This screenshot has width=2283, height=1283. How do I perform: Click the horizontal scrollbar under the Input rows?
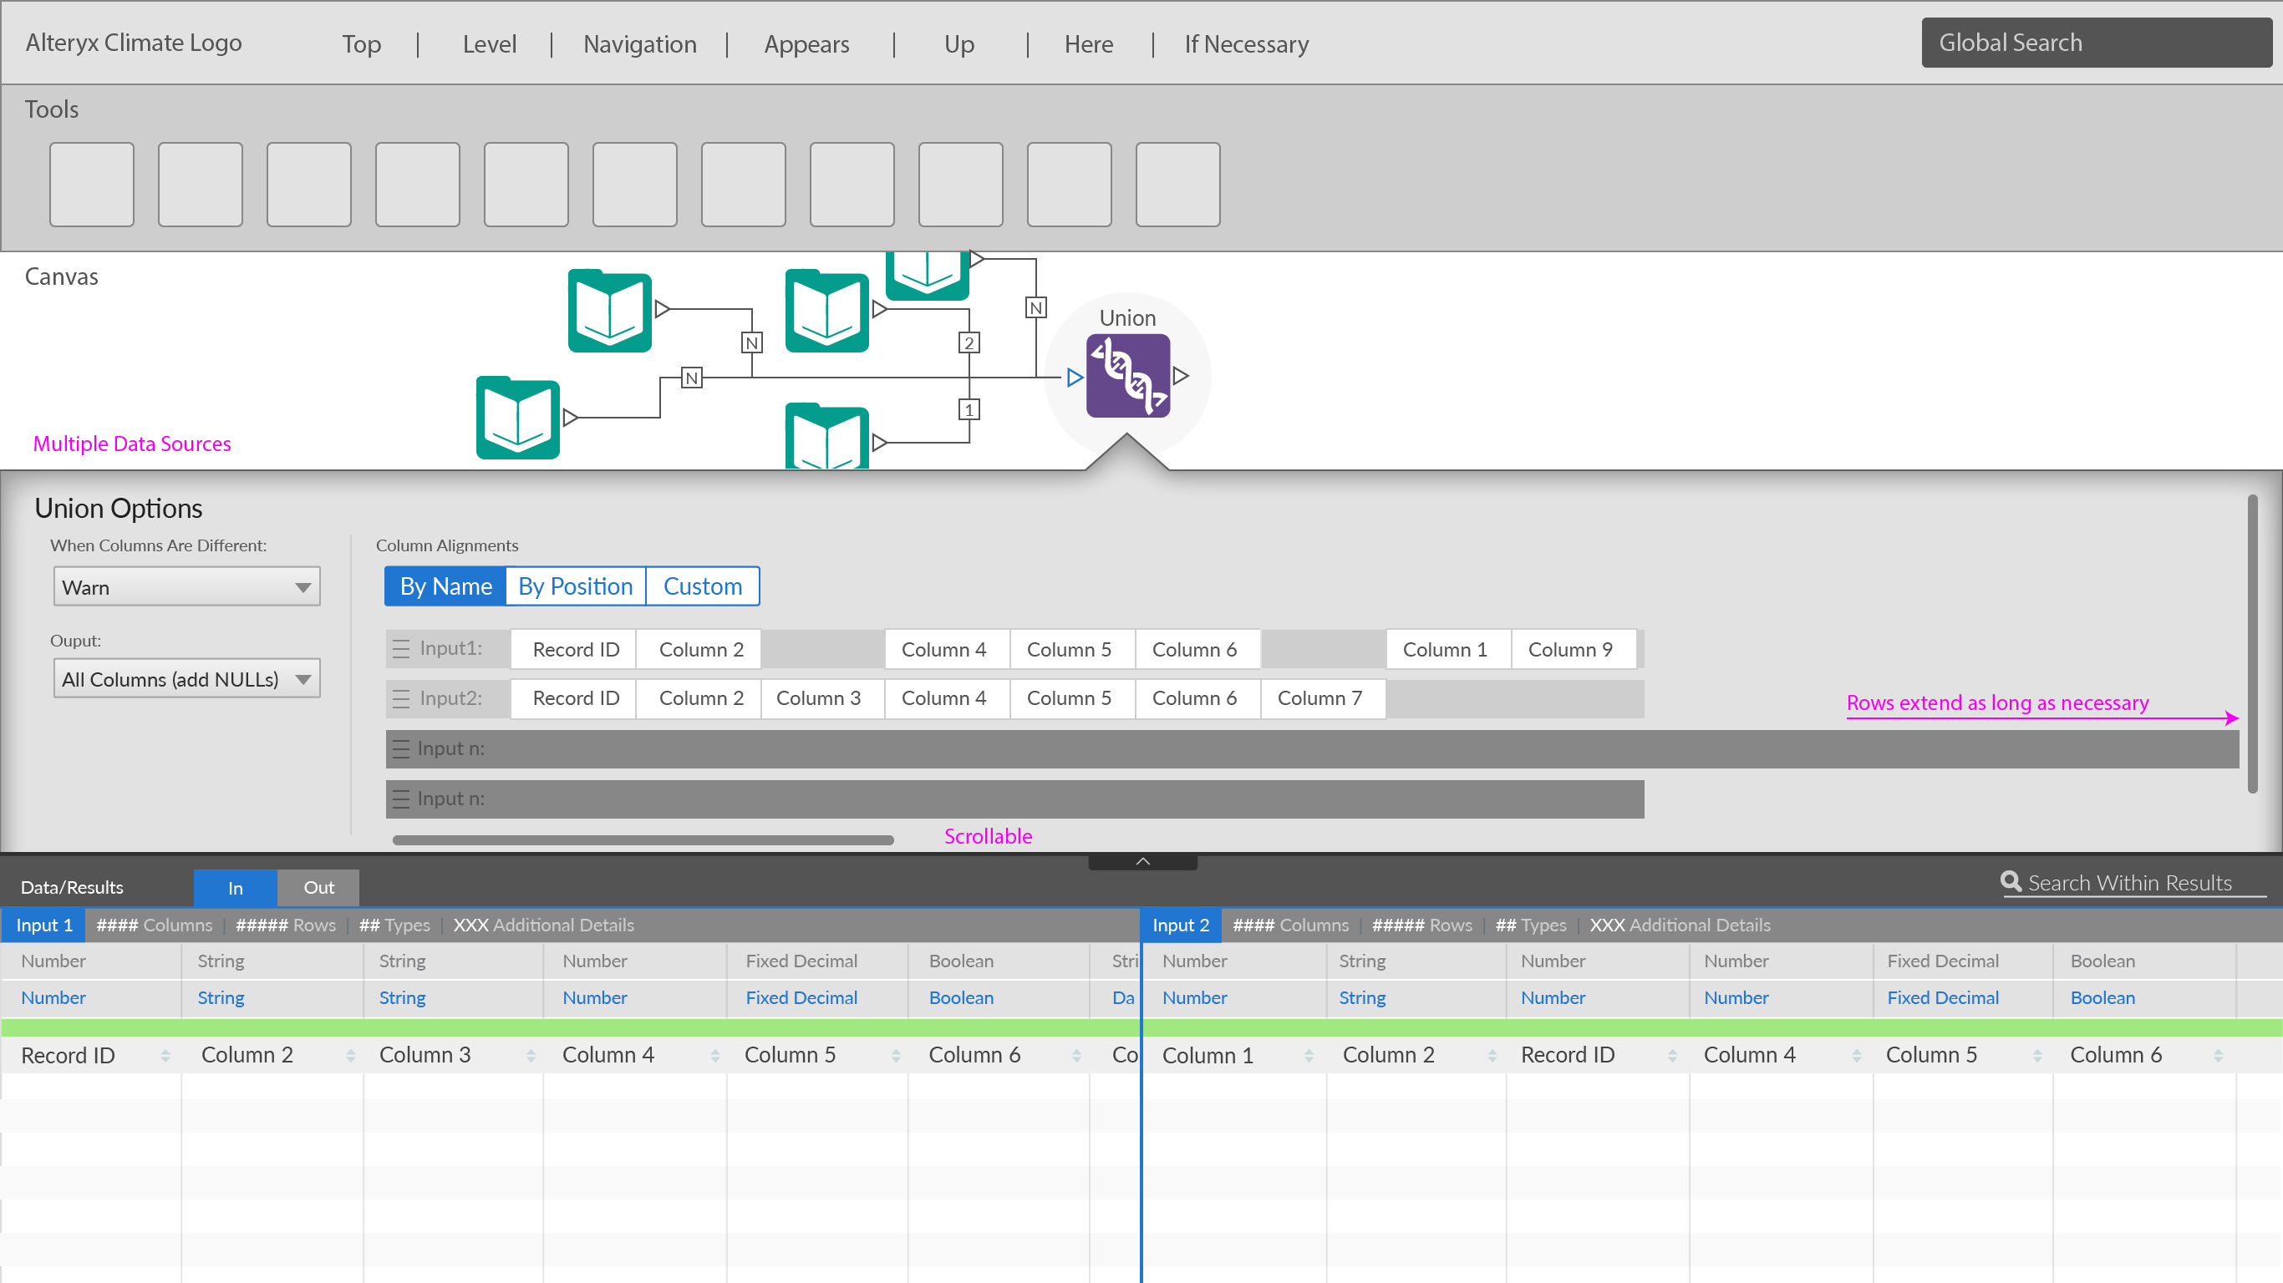643,839
